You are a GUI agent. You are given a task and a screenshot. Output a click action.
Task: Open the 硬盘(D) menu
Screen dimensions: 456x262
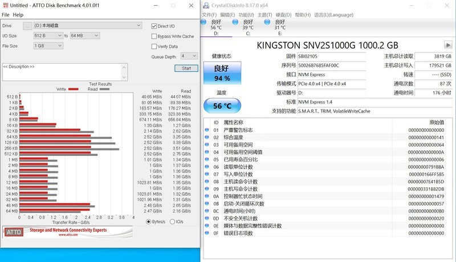[x=283, y=15]
